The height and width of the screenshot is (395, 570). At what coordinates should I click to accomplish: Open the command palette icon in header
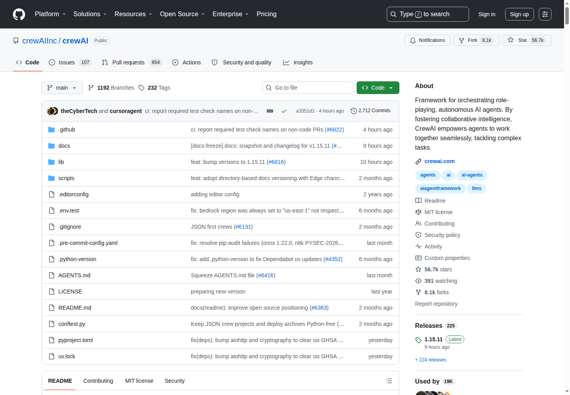coord(545,14)
